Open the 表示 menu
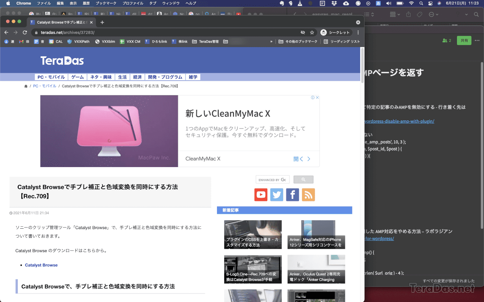This screenshot has width=484, height=302. click(x=73, y=3)
